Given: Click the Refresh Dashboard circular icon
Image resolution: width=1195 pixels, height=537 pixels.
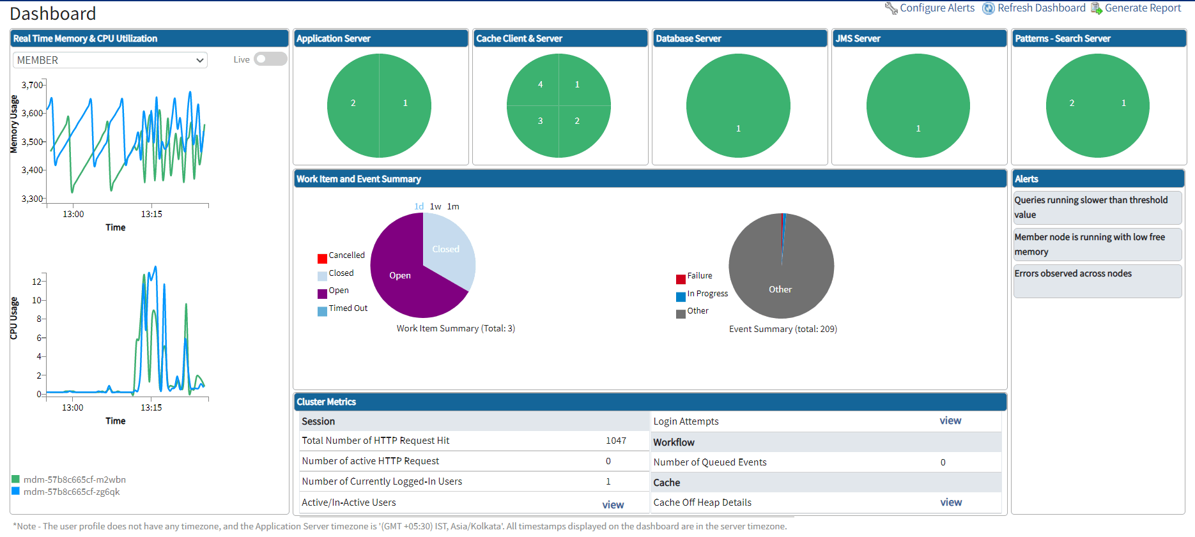Looking at the screenshot, I should tap(989, 8).
